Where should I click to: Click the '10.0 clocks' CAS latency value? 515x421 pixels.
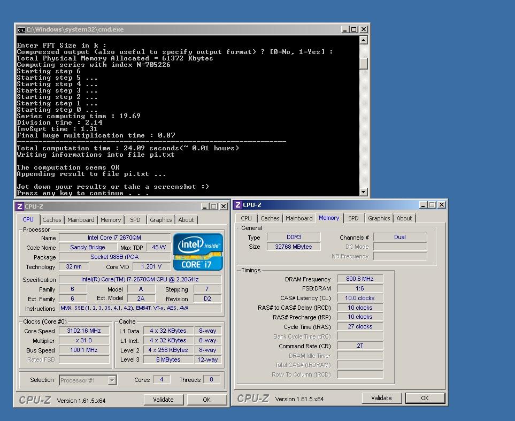click(x=360, y=298)
